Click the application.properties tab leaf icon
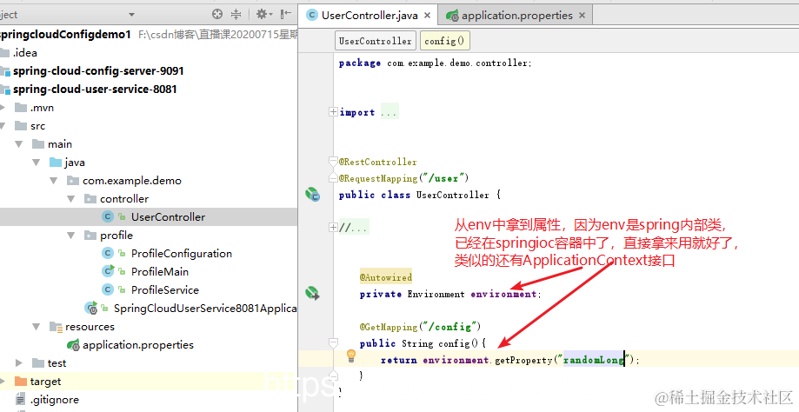799x412 pixels. click(x=452, y=16)
